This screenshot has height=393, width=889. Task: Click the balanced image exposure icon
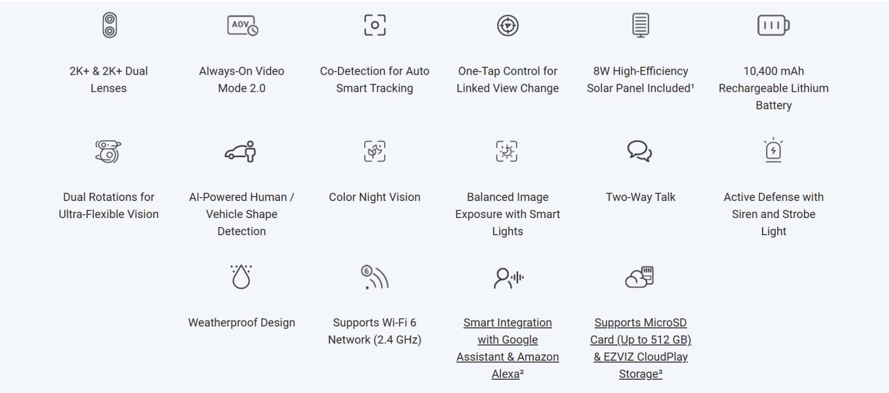pyautogui.click(x=507, y=151)
